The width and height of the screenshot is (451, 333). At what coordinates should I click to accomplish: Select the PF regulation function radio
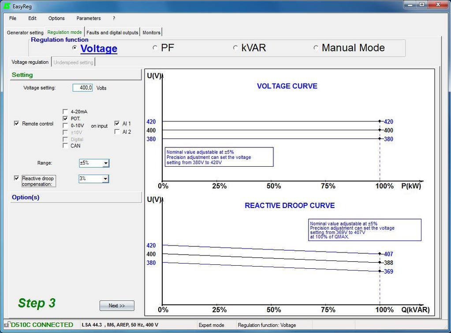click(x=155, y=48)
